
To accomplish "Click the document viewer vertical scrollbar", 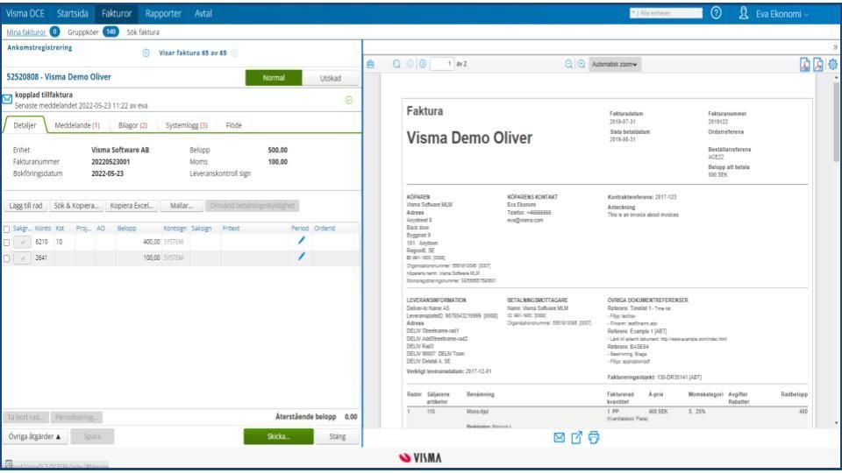I will pyautogui.click(x=836, y=123).
